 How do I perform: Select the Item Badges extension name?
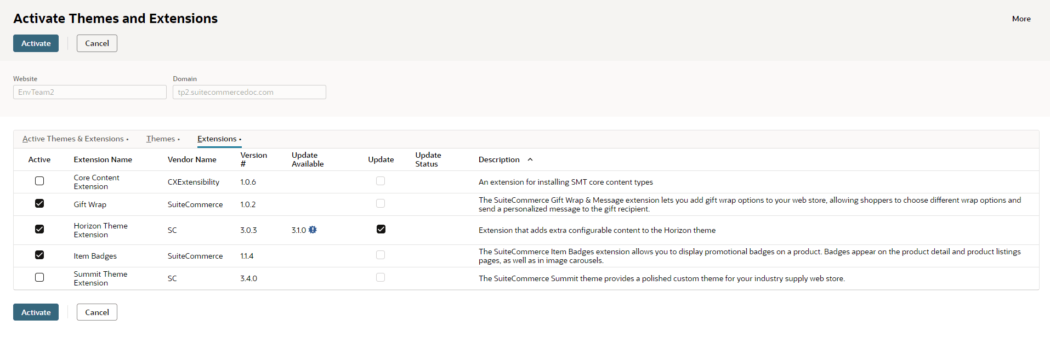tap(95, 256)
